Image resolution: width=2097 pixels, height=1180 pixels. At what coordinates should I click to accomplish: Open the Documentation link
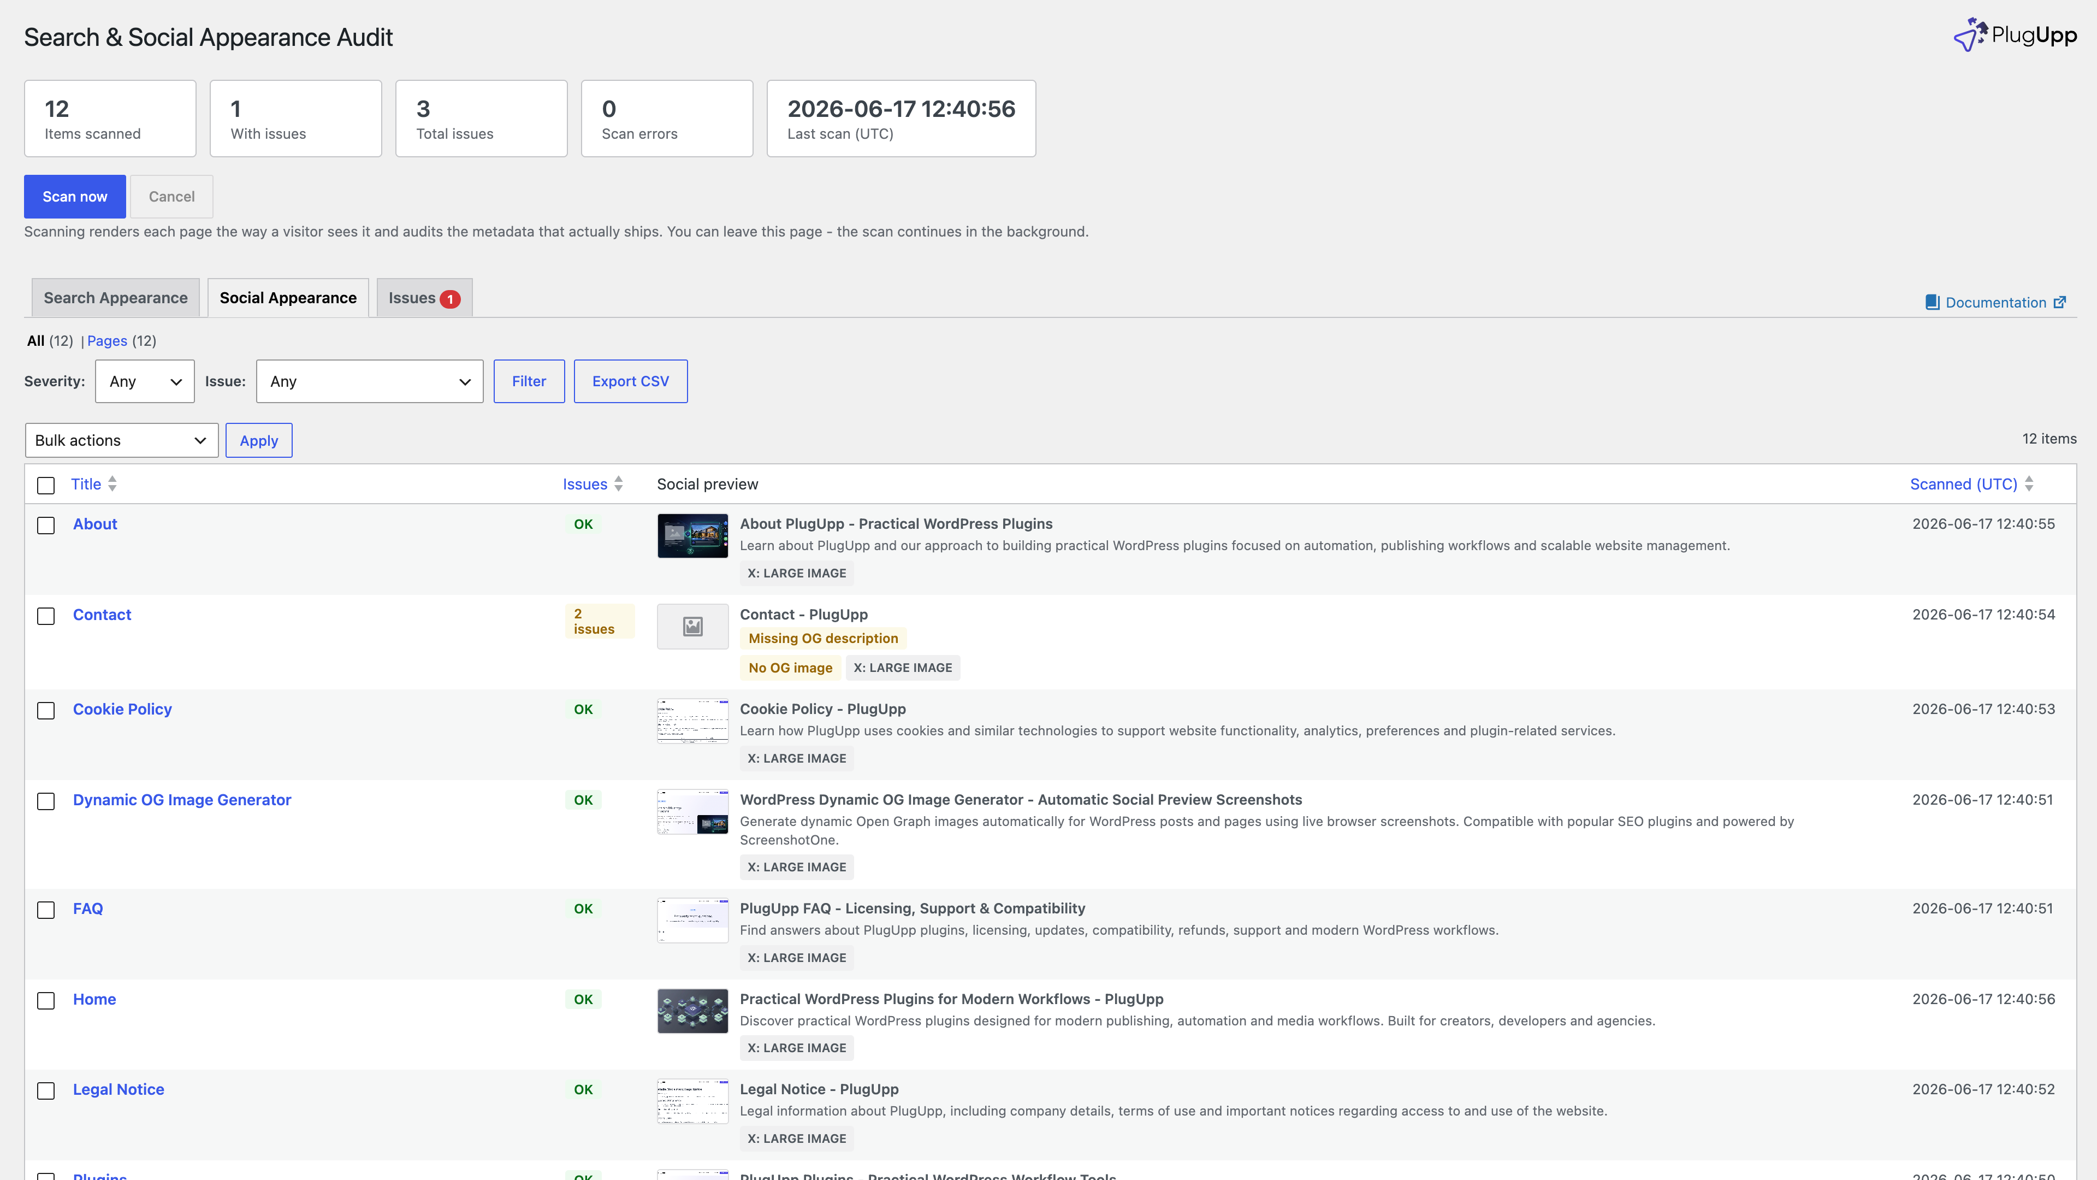pyautogui.click(x=1995, y=302)
